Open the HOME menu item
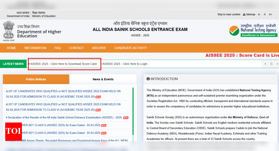This screenshot has height=151, width=279. [x=11, y=48]
